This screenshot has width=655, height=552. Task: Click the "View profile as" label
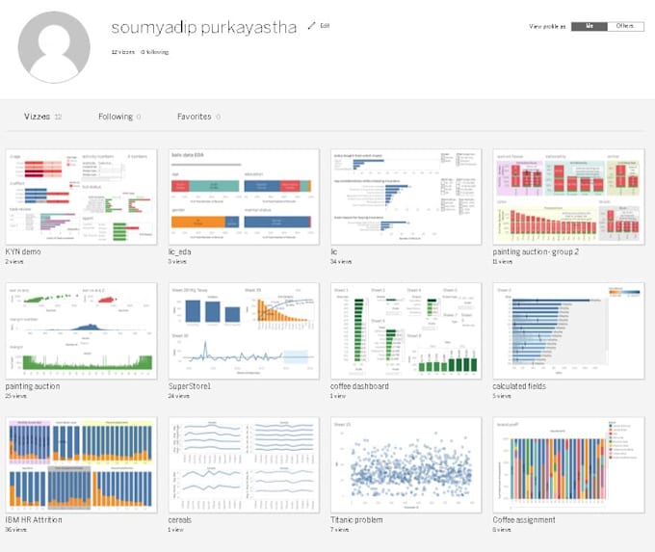point(547,26)
